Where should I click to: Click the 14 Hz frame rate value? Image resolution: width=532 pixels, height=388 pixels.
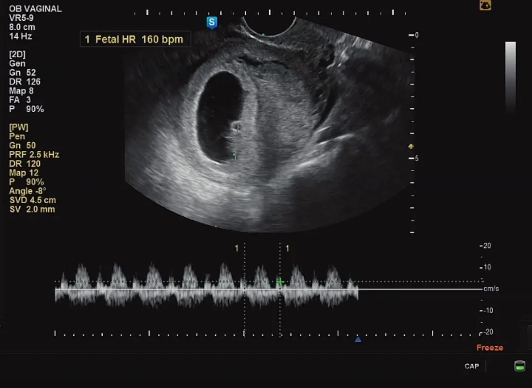(20, 36)
